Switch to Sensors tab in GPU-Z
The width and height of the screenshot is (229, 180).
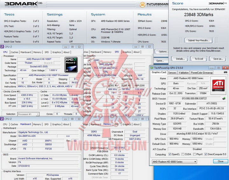(172, 73)
